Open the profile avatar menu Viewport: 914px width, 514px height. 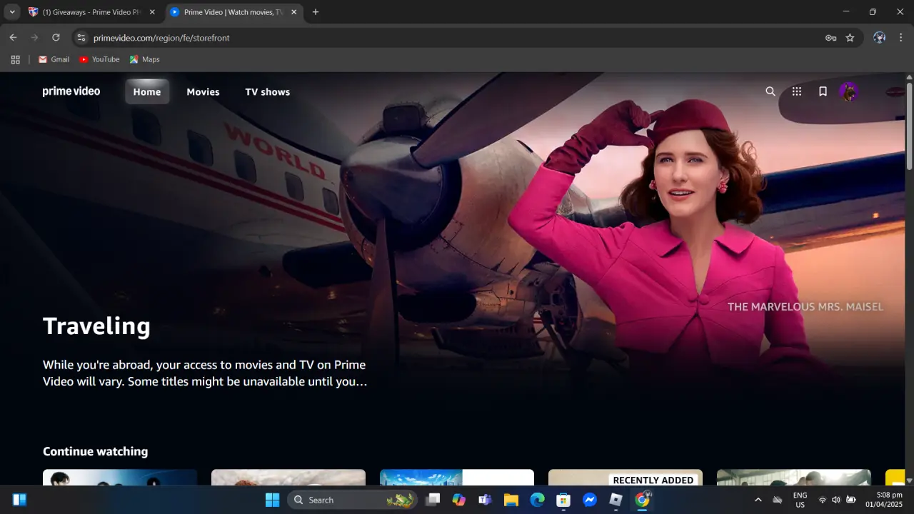tap(848, 91)
